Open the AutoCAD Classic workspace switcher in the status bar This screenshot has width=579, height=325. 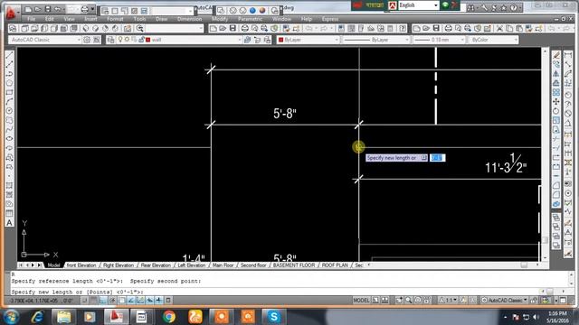[x=505, y=301]
